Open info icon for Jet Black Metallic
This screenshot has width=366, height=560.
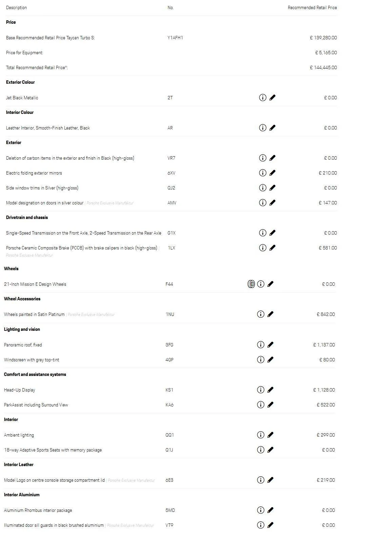(263, 98)
